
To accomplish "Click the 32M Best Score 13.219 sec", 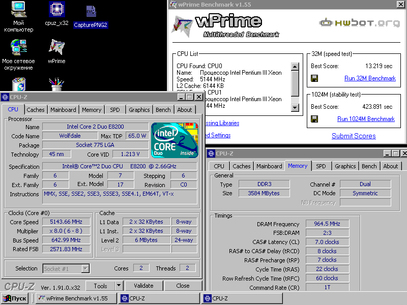I will pos(379,66).
